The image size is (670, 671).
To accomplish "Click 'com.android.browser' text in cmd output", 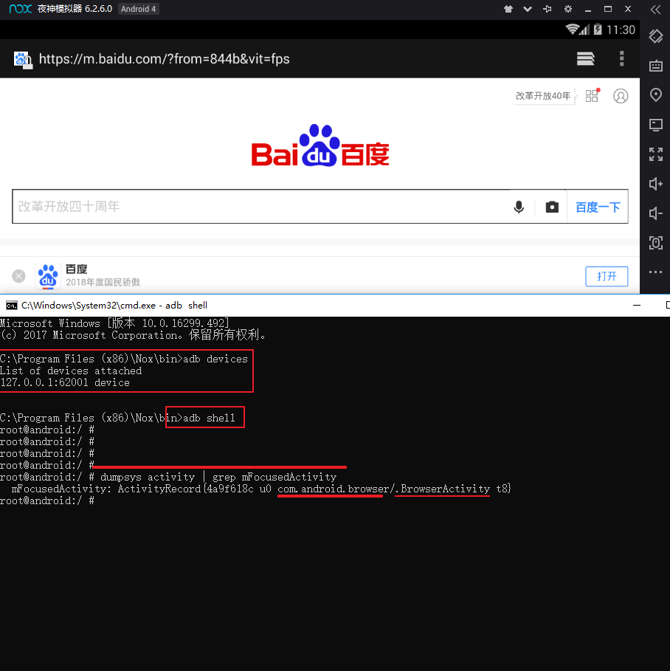I will [333, 489].
